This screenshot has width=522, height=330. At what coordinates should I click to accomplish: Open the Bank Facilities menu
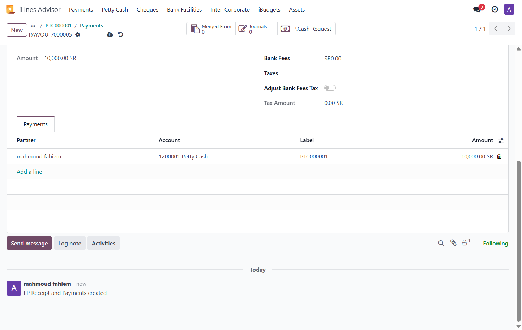(x=184, y=10)
